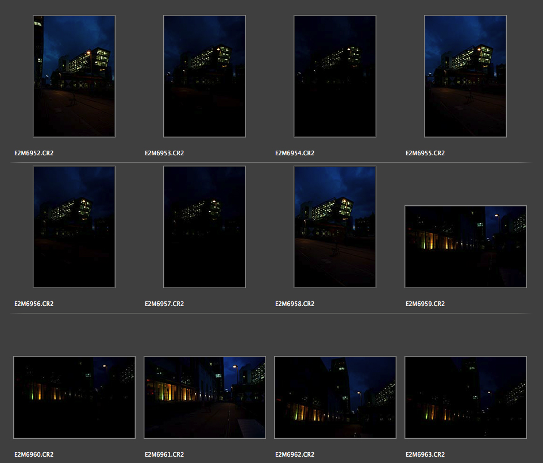The width and height of the screenshot is (543, 463).
Task: Click the filename label E2M6955.CR2
Action: [x=425, y=154]
